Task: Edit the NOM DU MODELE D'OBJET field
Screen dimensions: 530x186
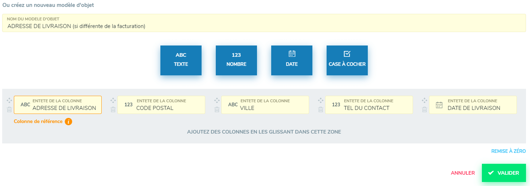Action: point(264,23)
